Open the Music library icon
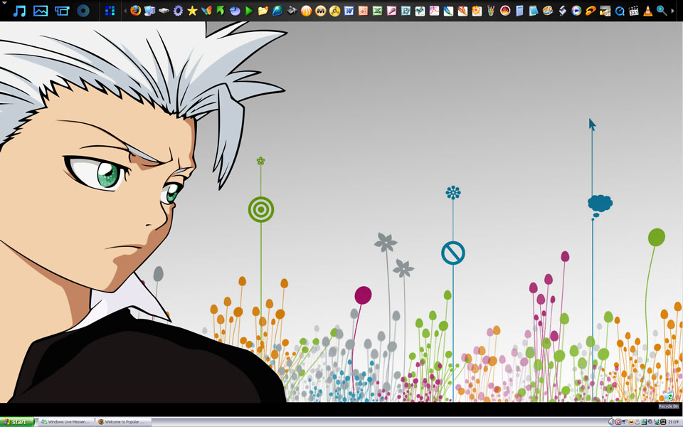This screenshot has height=427, width=683. (x=20, y=11)
